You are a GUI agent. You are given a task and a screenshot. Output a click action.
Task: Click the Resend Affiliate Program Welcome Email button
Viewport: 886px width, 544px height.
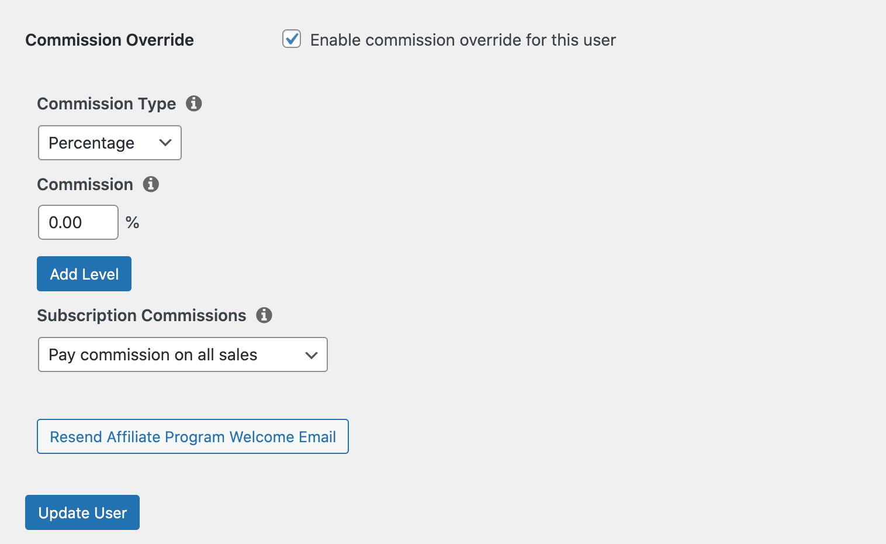click(193, 436)
